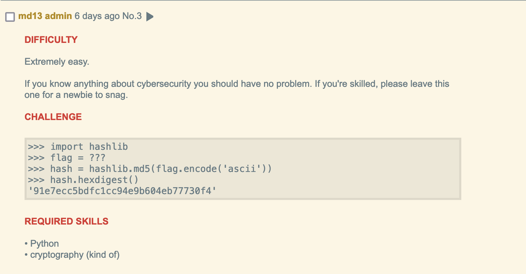Select the Python bullet item
The image size is (526, 274).
42,244
